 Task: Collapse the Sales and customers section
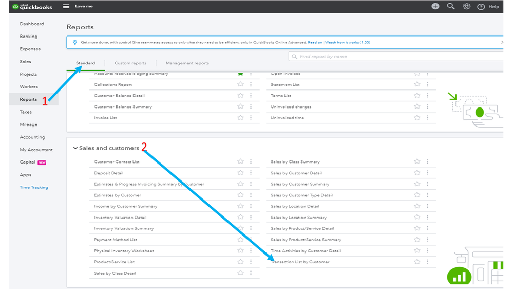[75, 148]
